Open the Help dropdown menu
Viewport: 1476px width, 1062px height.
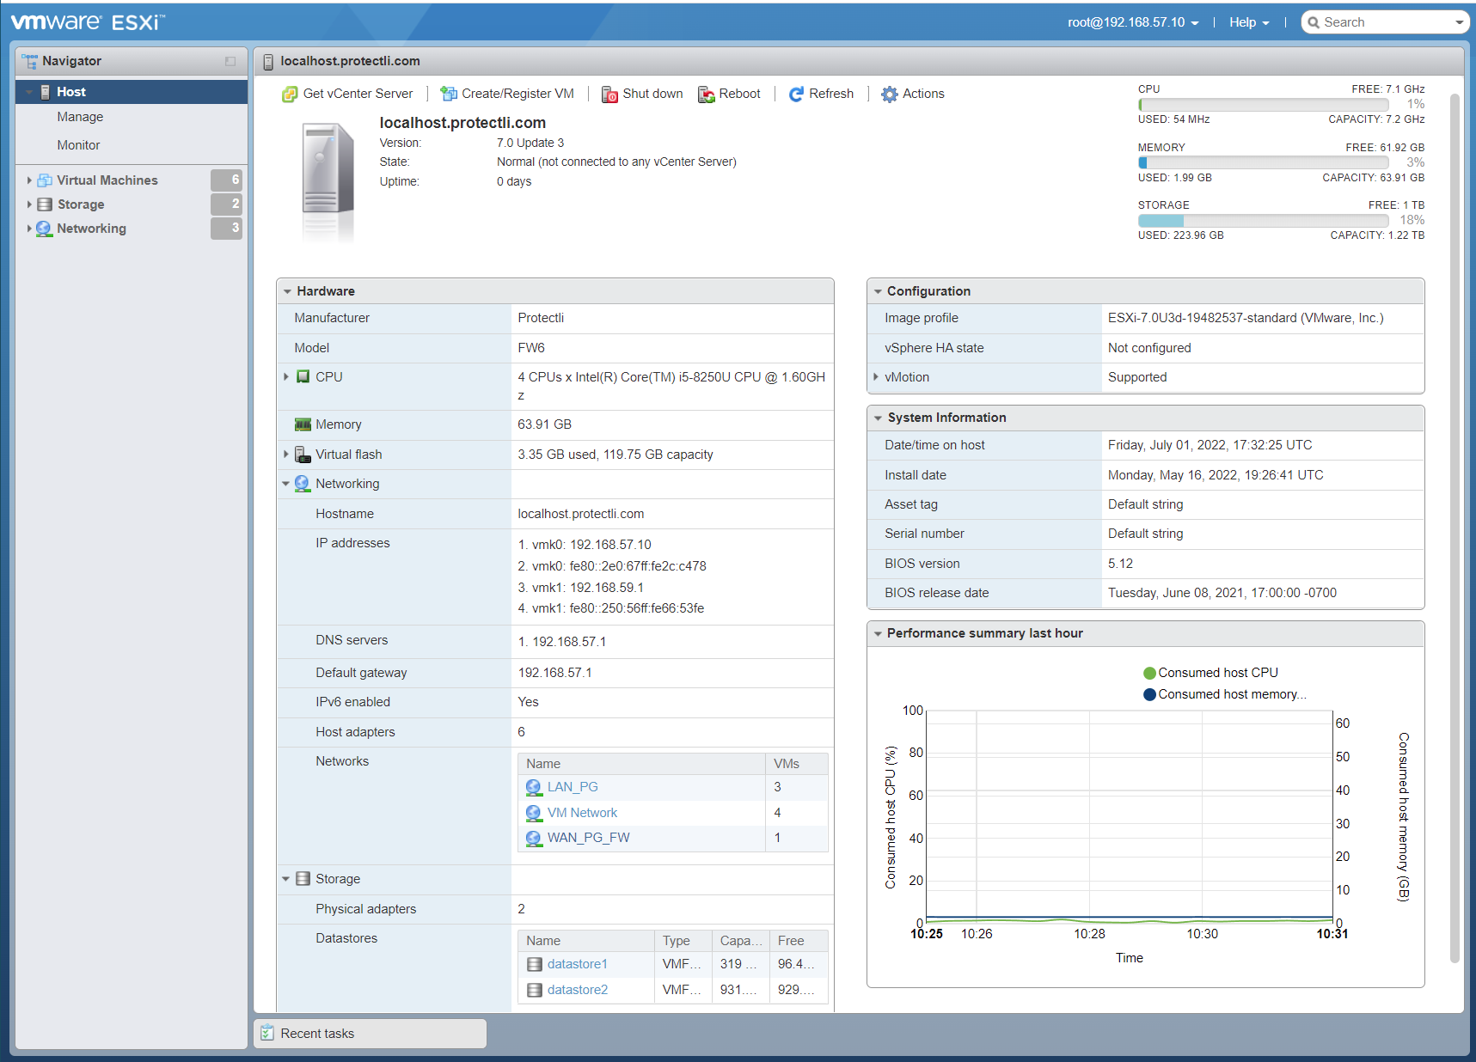pos(1249,22)
